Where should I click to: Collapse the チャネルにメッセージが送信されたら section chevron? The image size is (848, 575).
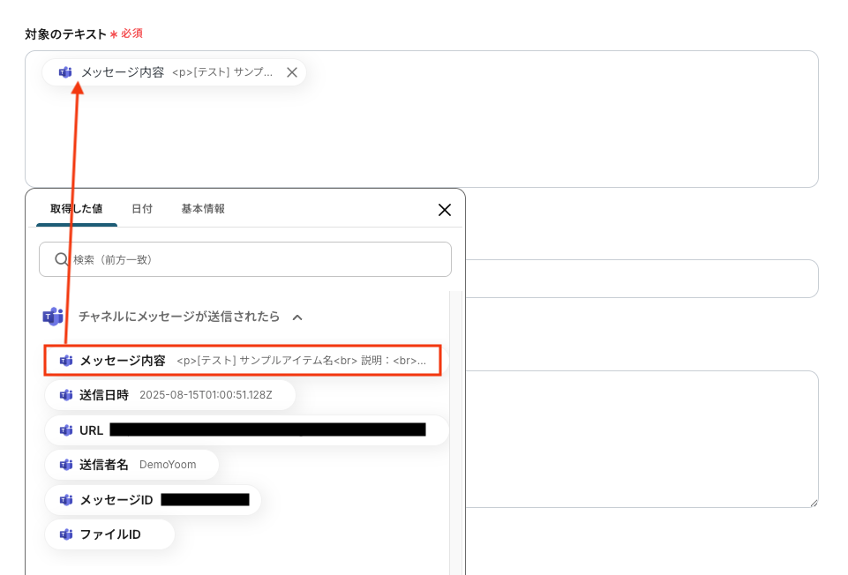(297, 317)
